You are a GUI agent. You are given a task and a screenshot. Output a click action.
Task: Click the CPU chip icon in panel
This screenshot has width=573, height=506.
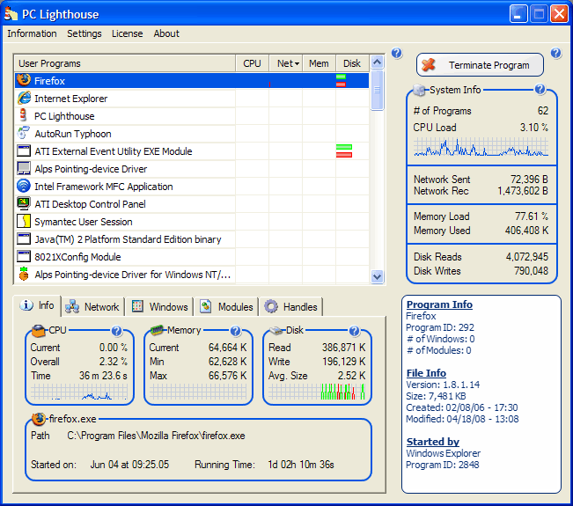click(x=39, y=330)
